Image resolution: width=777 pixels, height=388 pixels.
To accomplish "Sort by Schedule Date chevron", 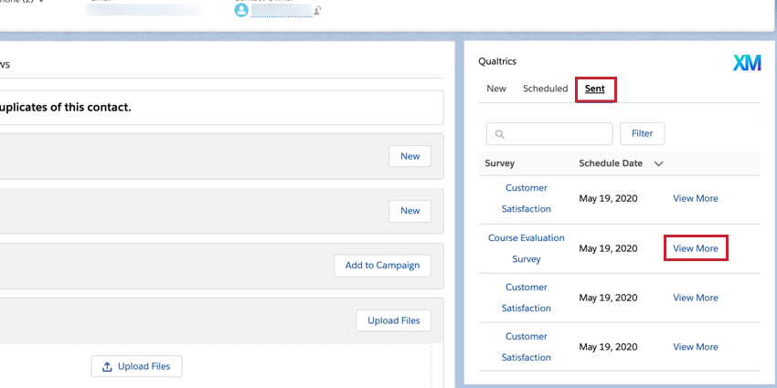I will (x=658, y=163).
